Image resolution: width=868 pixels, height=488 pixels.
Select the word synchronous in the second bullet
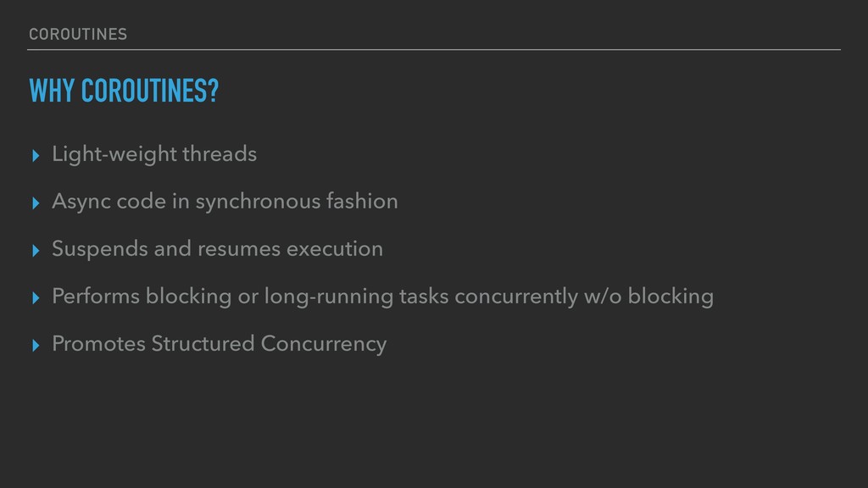tap(258, 203)
